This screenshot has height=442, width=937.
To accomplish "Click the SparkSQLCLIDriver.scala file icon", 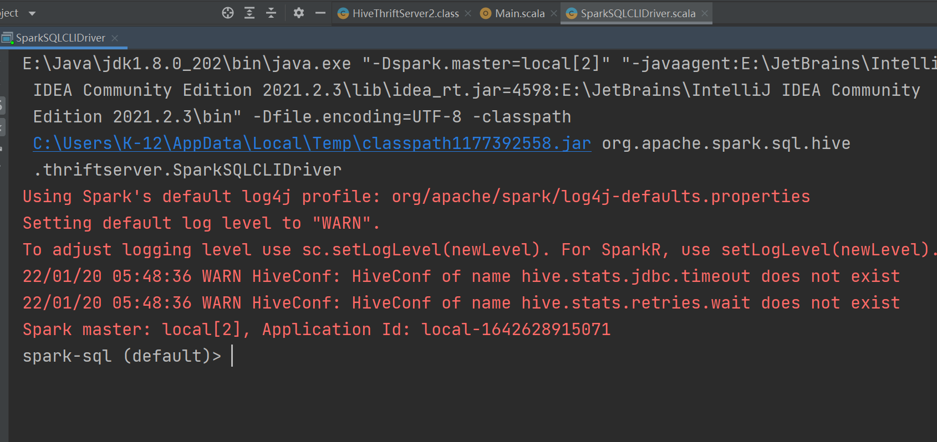I will (572, 13).
